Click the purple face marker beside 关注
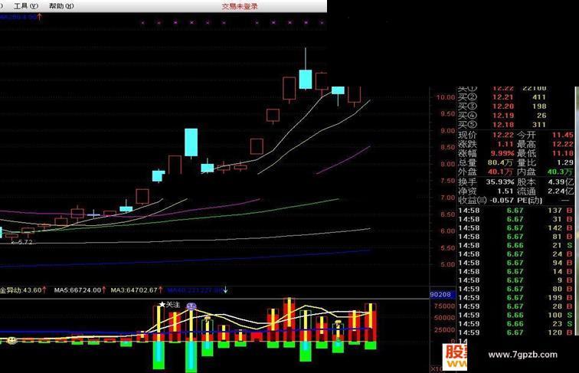Viewport: 579px width, 373px height. pyautogui.click(x=191, y=306)
